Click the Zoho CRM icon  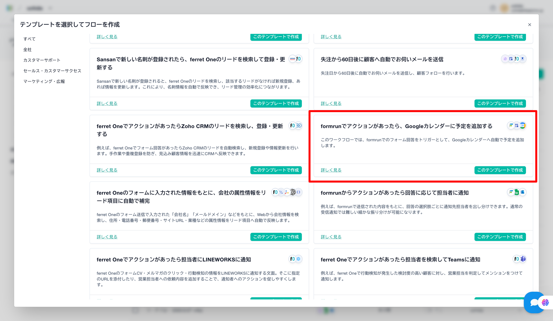(299, 125)
